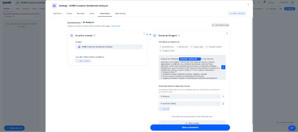
Task: Click the Pipefy logo
Action: 7,3
